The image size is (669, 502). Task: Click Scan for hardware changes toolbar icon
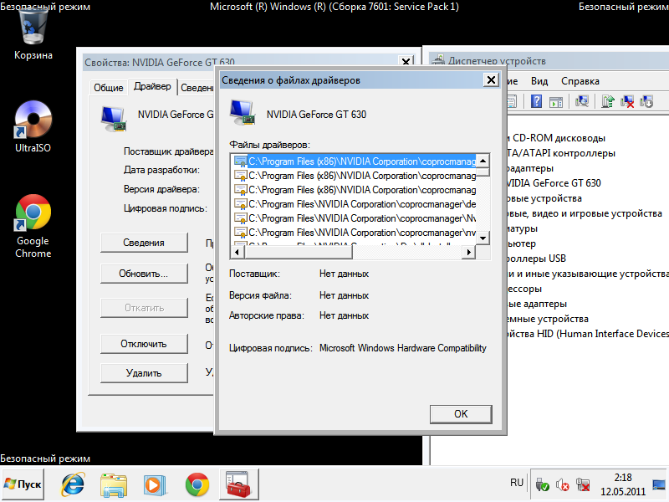(x=581, y=101)
